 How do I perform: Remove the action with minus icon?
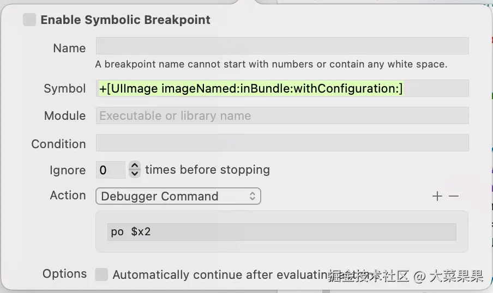454,196
